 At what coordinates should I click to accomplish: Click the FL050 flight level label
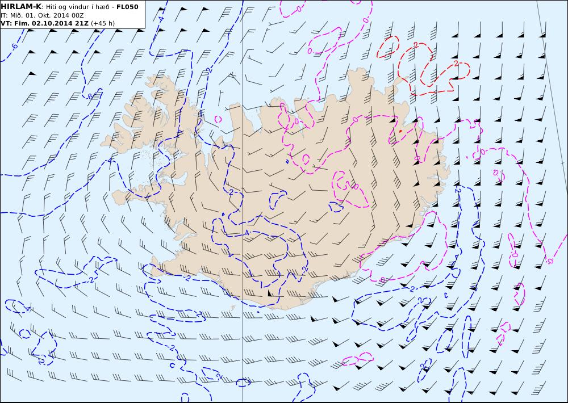click(127, 7)
